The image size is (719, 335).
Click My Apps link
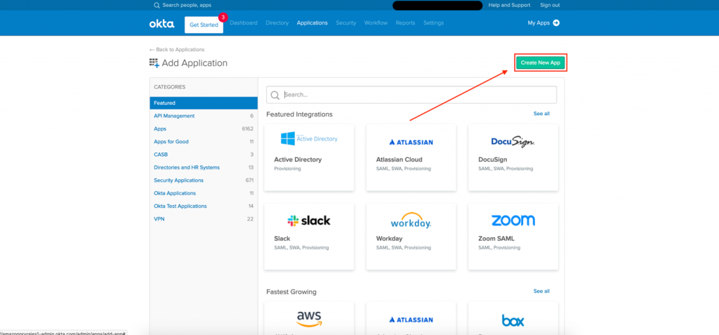coord(539,23)
